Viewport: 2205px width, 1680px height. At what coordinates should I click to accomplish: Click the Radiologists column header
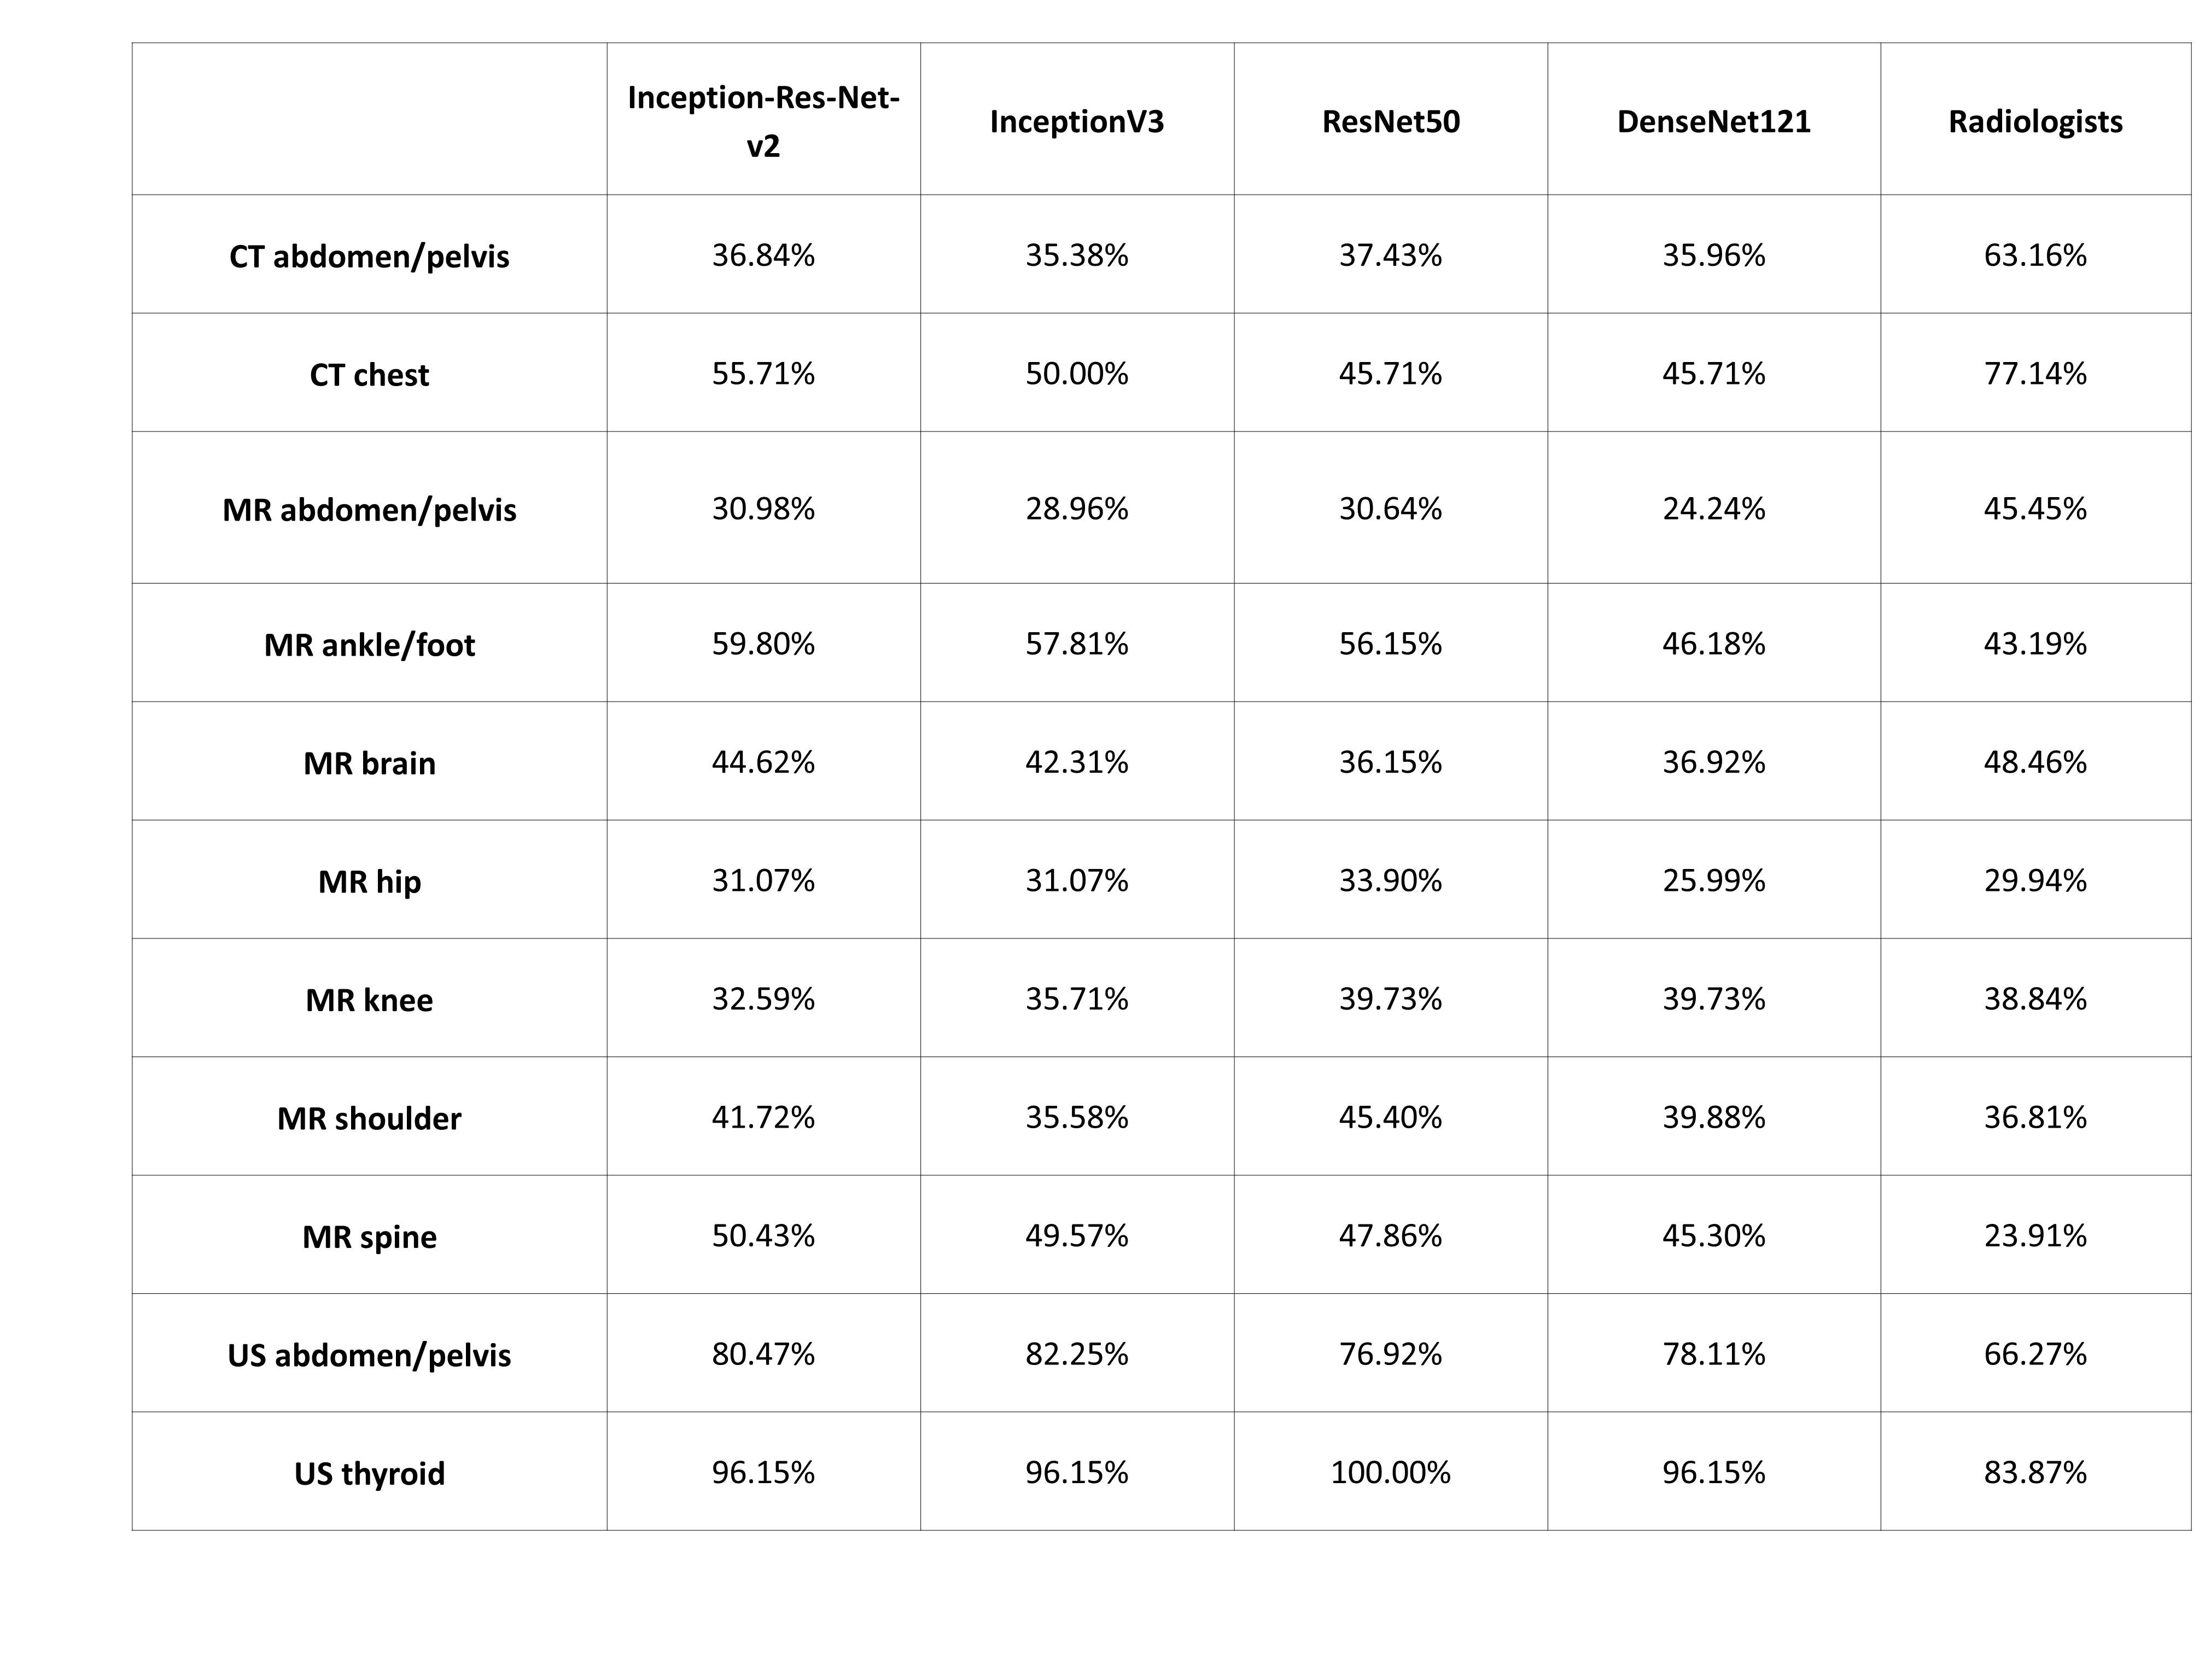point(2035,121)
